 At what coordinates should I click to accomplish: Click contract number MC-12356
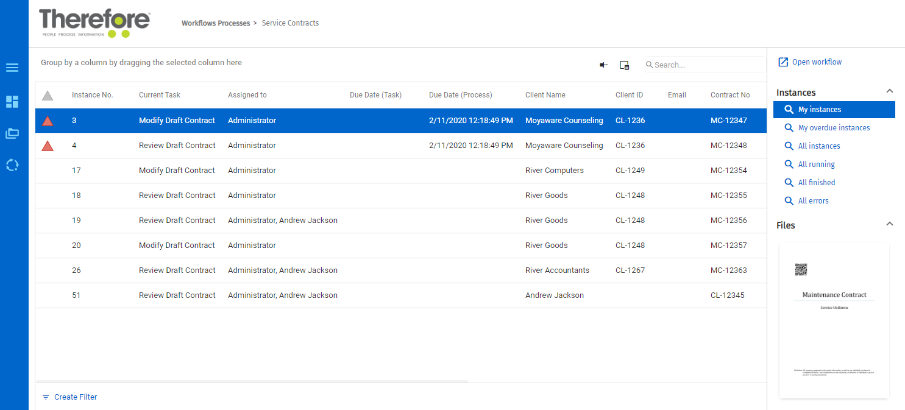tap(729, 221)
